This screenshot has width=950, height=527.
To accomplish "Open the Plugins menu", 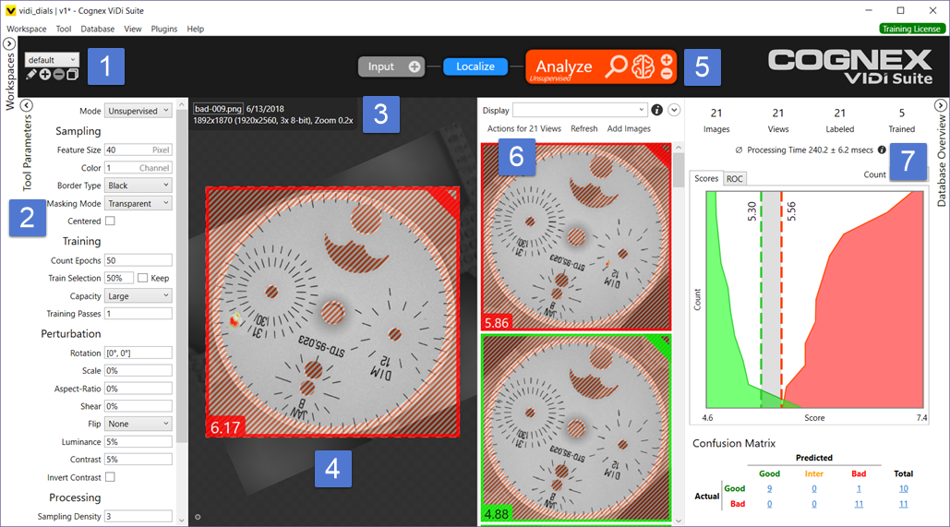I will tap(164, 29).
